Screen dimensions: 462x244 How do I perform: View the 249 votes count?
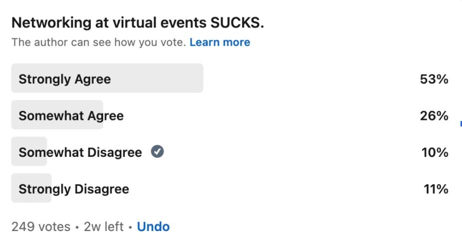point(40,227)
